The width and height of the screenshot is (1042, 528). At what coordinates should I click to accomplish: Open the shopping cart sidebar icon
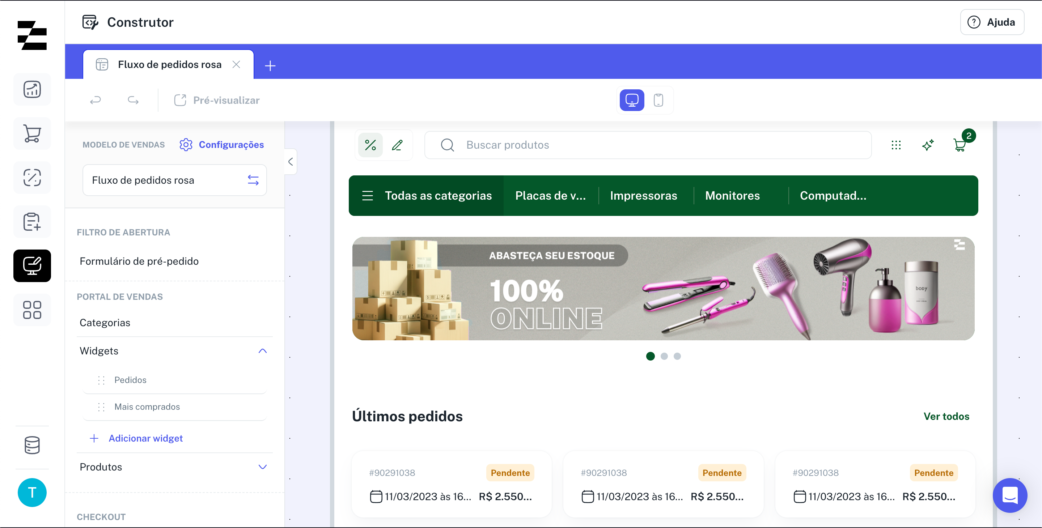32,133
